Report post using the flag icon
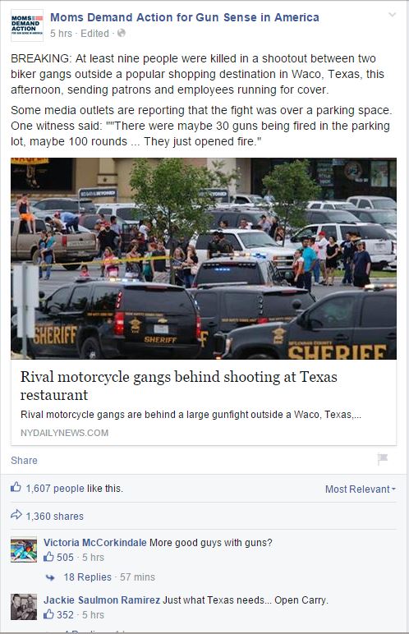 [x=382, y=459]
